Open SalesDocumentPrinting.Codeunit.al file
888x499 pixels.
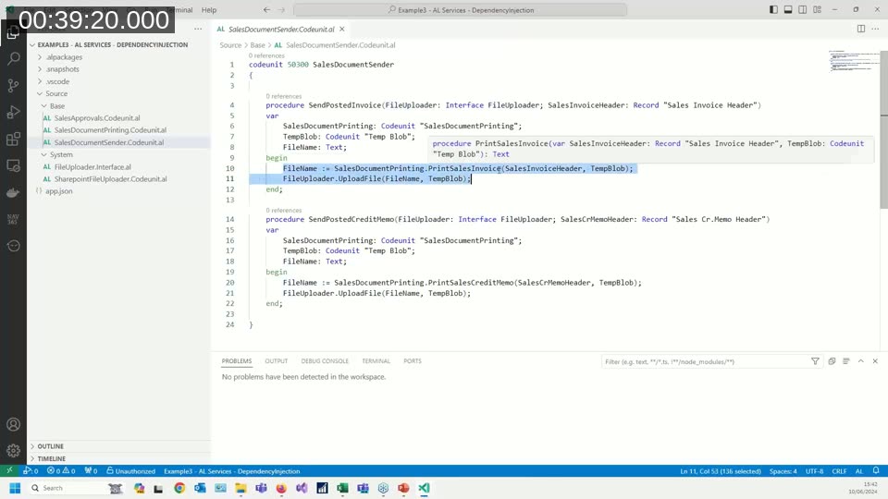[110, 130]
